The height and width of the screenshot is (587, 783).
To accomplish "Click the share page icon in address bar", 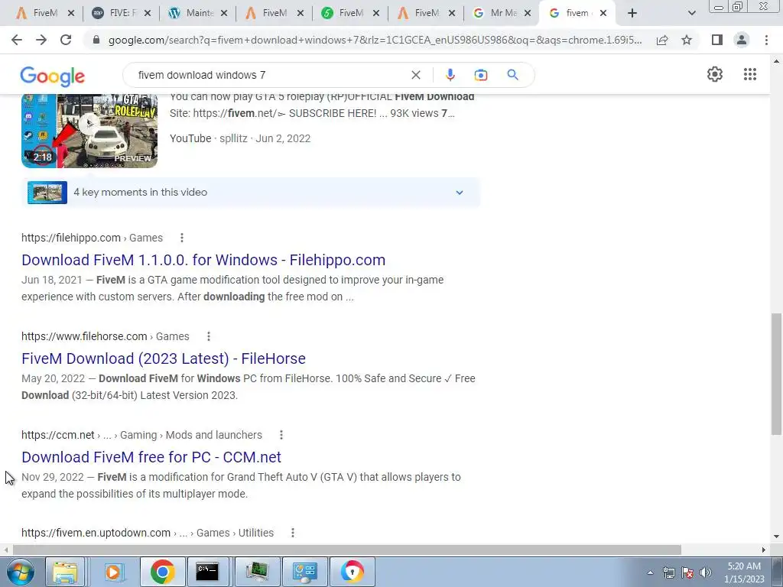I will point(662,40).
